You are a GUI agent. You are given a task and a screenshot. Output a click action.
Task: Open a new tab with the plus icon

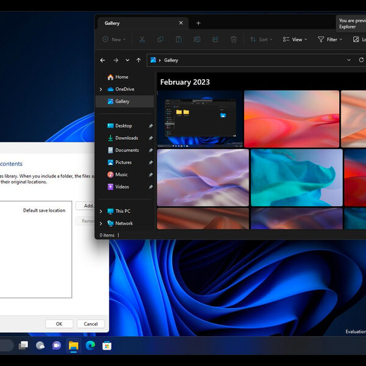tap(198, 23)
